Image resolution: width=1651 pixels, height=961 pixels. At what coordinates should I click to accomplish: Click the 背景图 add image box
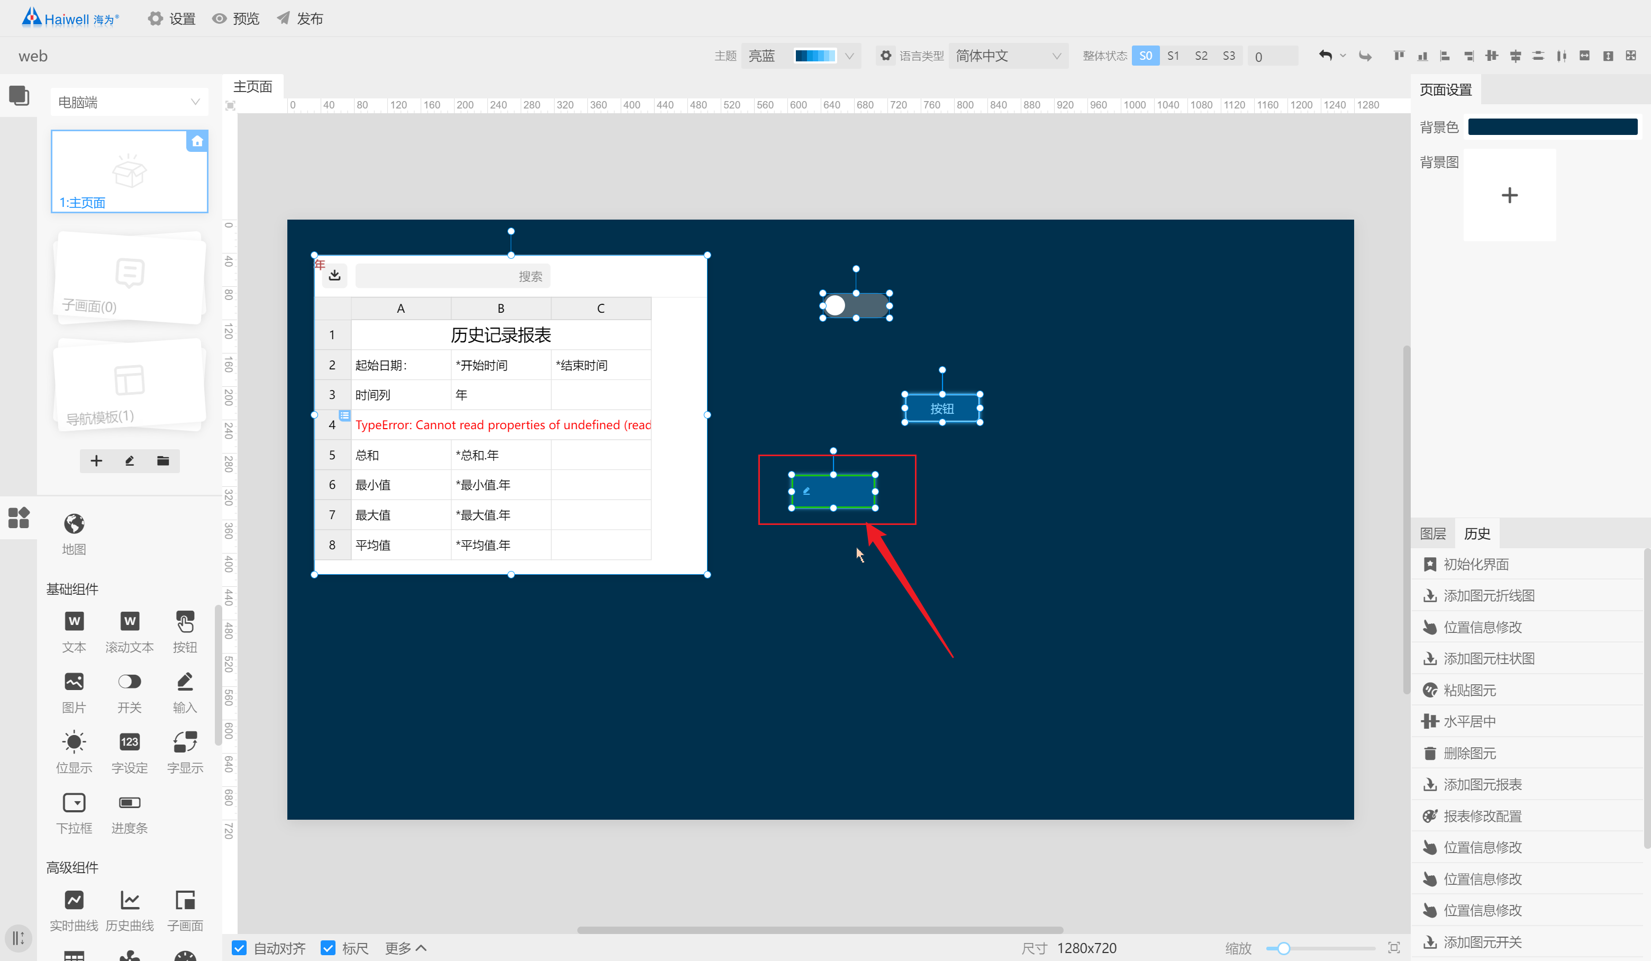pyautogui.click(x=1510, y=195)
